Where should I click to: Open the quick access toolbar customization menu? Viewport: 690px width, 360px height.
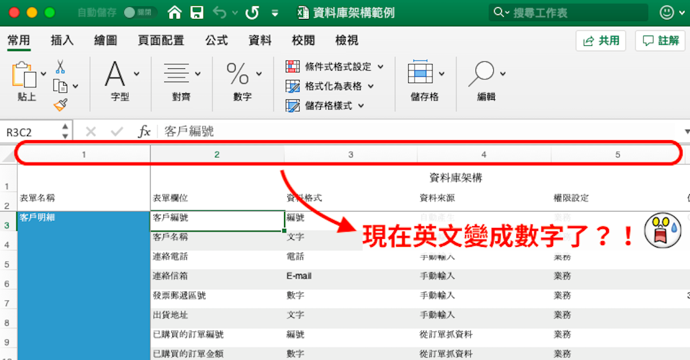(275, 13)
